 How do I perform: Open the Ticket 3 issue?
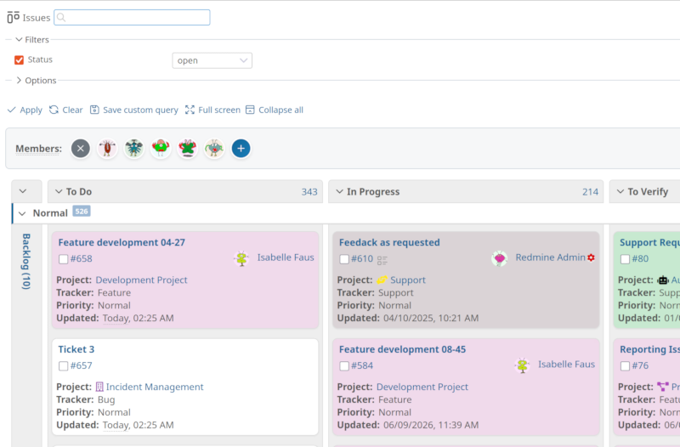[x=76, y=349]
